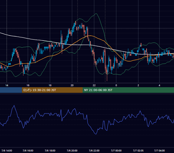Click the 7/7 02:05 date label

click(x=138, y=151)
